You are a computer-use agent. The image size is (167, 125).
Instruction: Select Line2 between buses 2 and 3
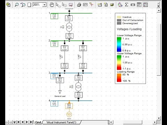coord(83,57)
